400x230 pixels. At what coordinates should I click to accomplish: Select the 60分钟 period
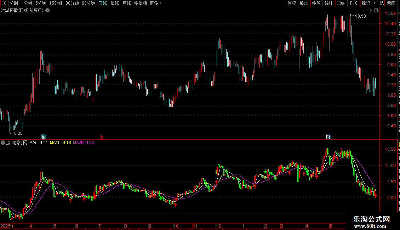(88, 3)
